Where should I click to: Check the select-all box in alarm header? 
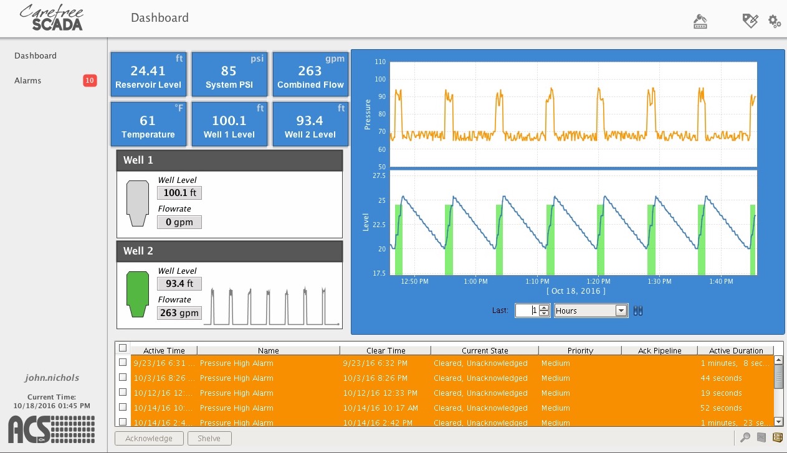click(x=123, y=348)
